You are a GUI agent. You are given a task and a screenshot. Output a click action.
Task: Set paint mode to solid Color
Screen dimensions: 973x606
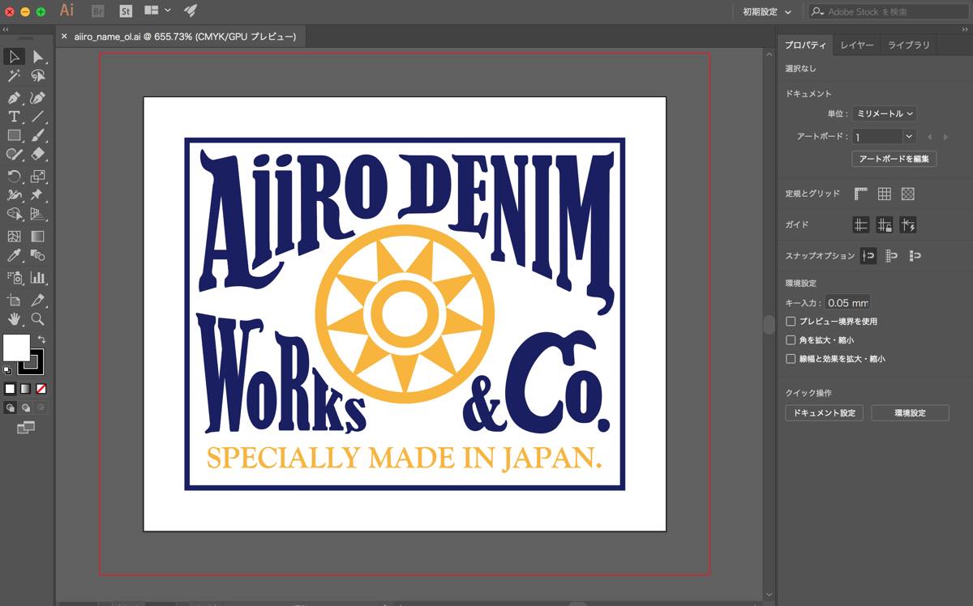[x=10, y=389]
